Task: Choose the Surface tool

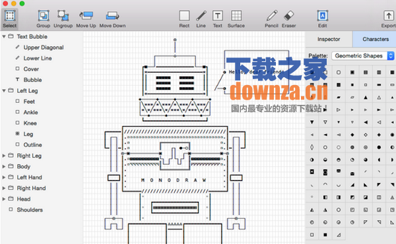Action: pyautogui.click(x=236, y=19)
